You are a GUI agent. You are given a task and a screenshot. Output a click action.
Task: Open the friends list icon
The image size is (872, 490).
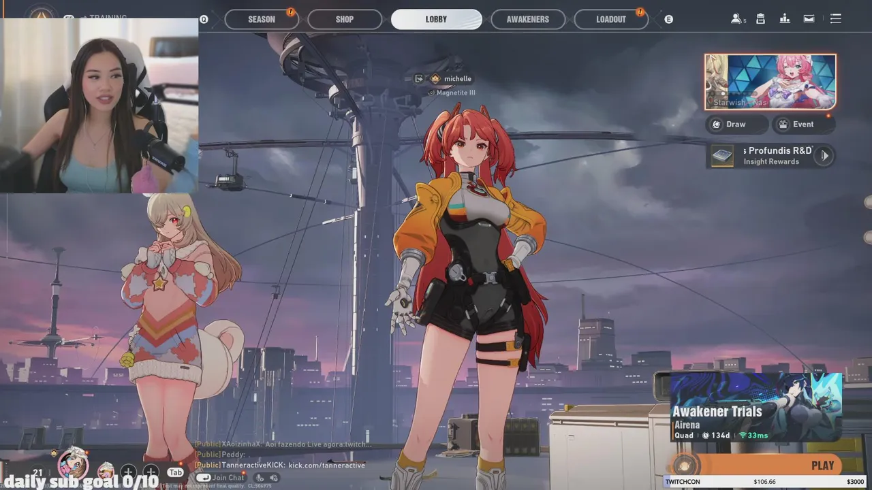coord(736,18)
